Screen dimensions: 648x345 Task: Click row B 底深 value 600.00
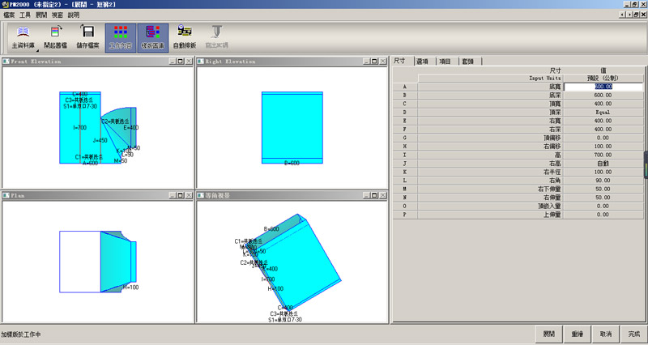coord(603,95)
